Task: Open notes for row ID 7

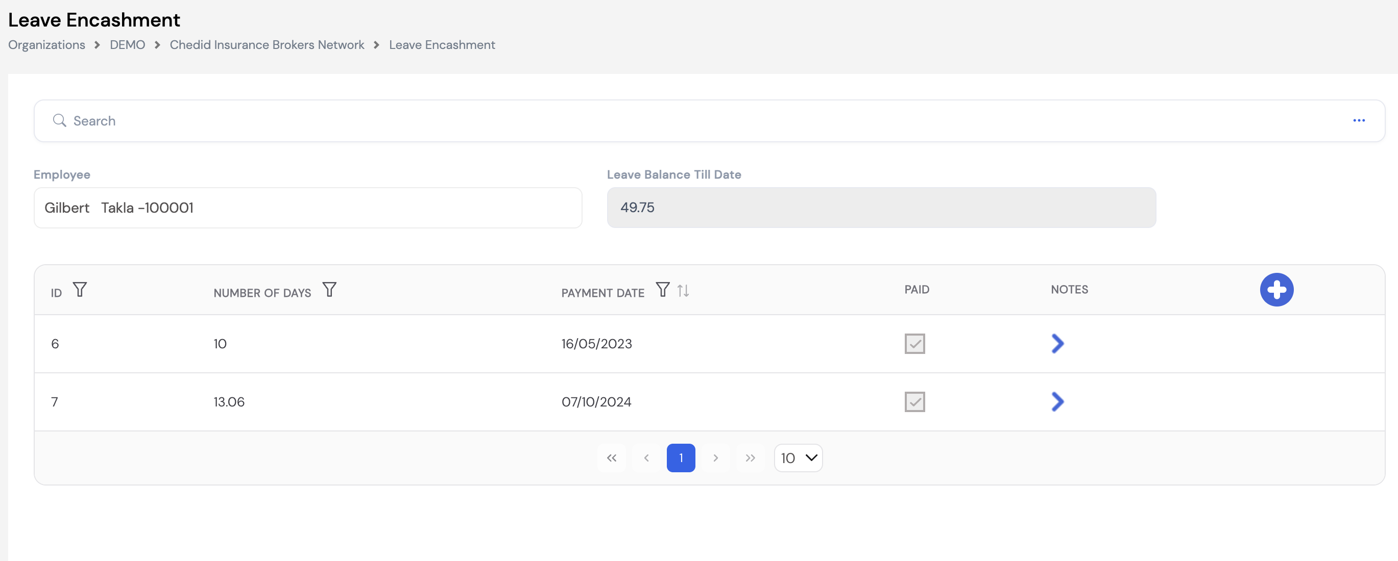Action: (1057, 402)
